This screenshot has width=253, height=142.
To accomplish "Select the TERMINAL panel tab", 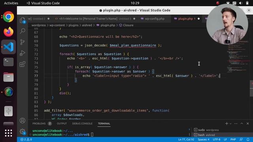I will [104, 123].
